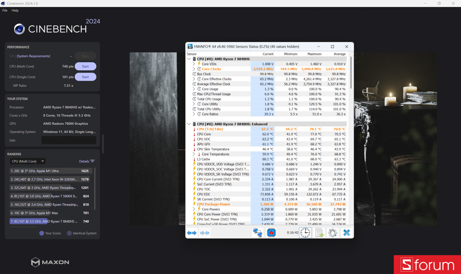Expand Core Clocks row
461x274 pixels.
194,69
